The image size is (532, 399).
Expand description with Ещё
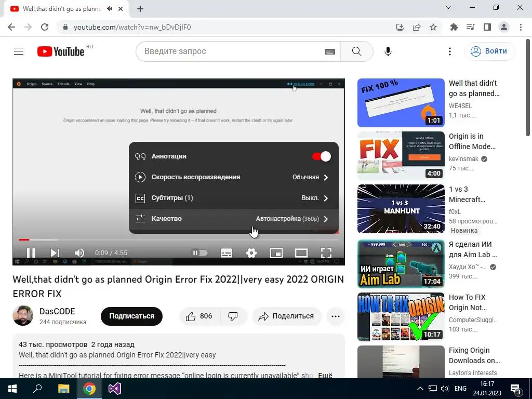325,375
